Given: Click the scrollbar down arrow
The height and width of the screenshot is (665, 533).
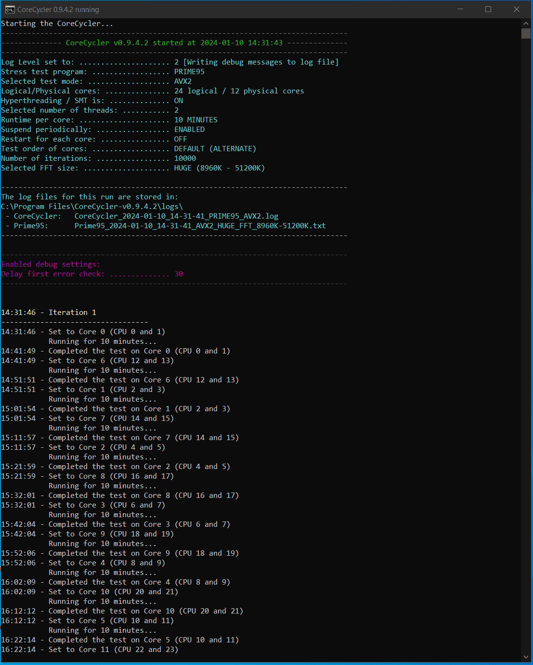Looking at the screenshot, I should (x=526, y=657).
